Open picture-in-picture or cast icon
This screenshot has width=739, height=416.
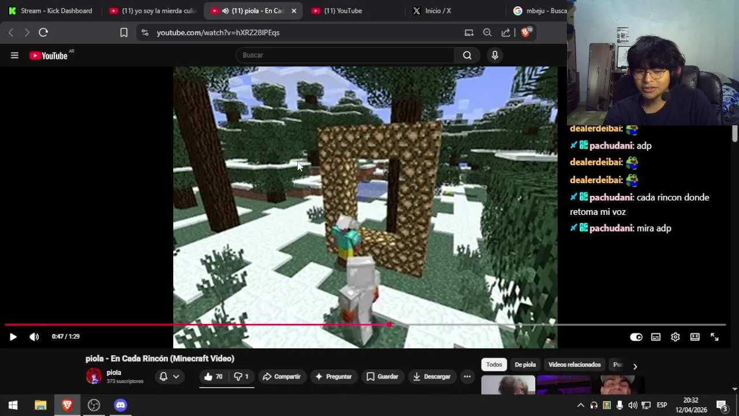pyautogui.click(x=469, y=32)
